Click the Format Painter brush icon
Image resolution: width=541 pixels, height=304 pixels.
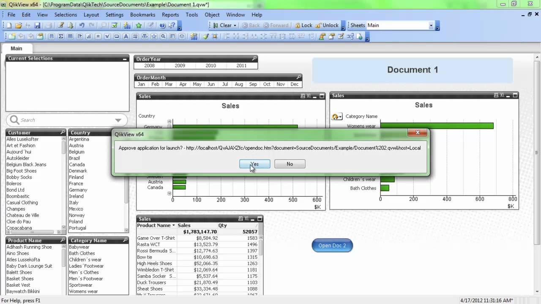click(205, 36)
